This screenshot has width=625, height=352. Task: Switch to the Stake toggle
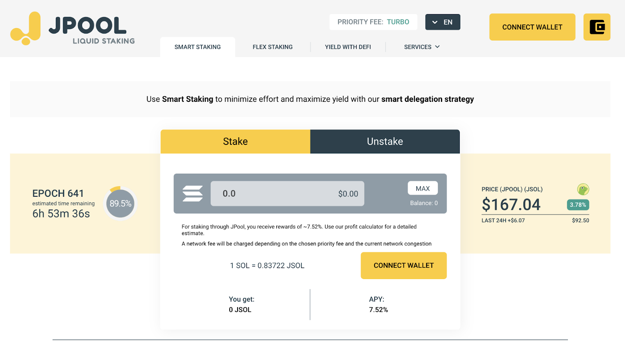click(x=236, y=141)
